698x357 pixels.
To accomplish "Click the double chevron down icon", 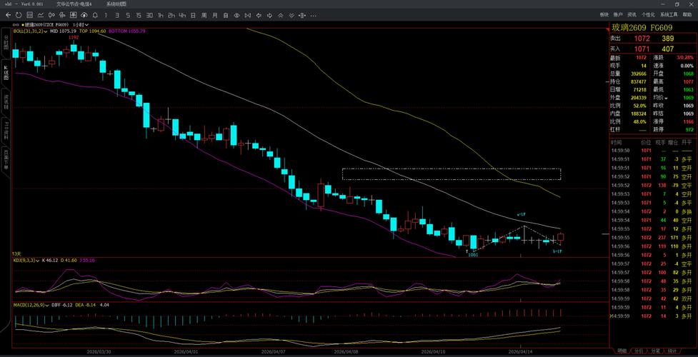I will point(291,15).
